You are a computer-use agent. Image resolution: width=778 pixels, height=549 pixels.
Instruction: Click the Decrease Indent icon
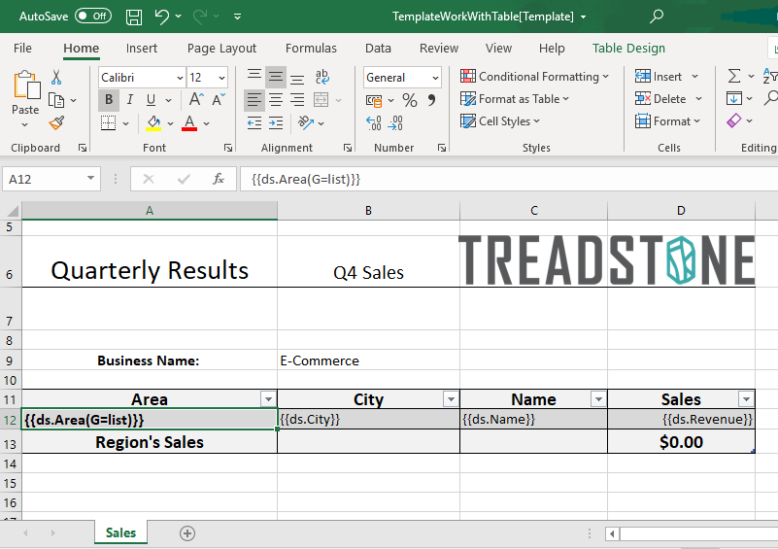point(254,122)
